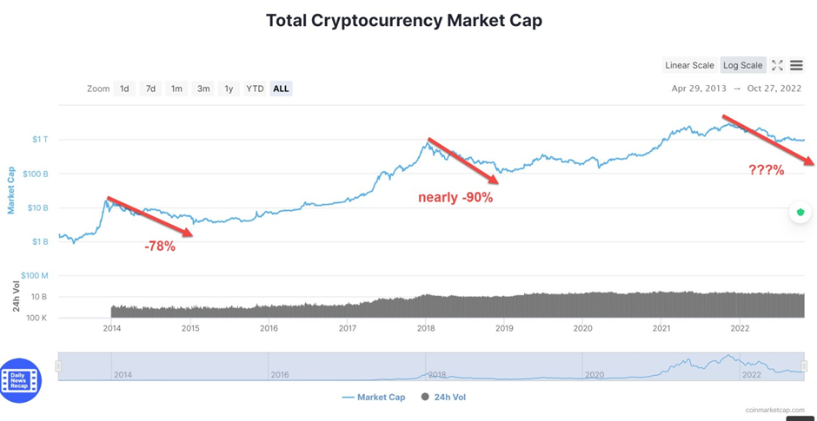Viewport: 817px width, 421px height.
Task: Click the 24h Vol gray dot icon
Action: [x=425, y=397]
